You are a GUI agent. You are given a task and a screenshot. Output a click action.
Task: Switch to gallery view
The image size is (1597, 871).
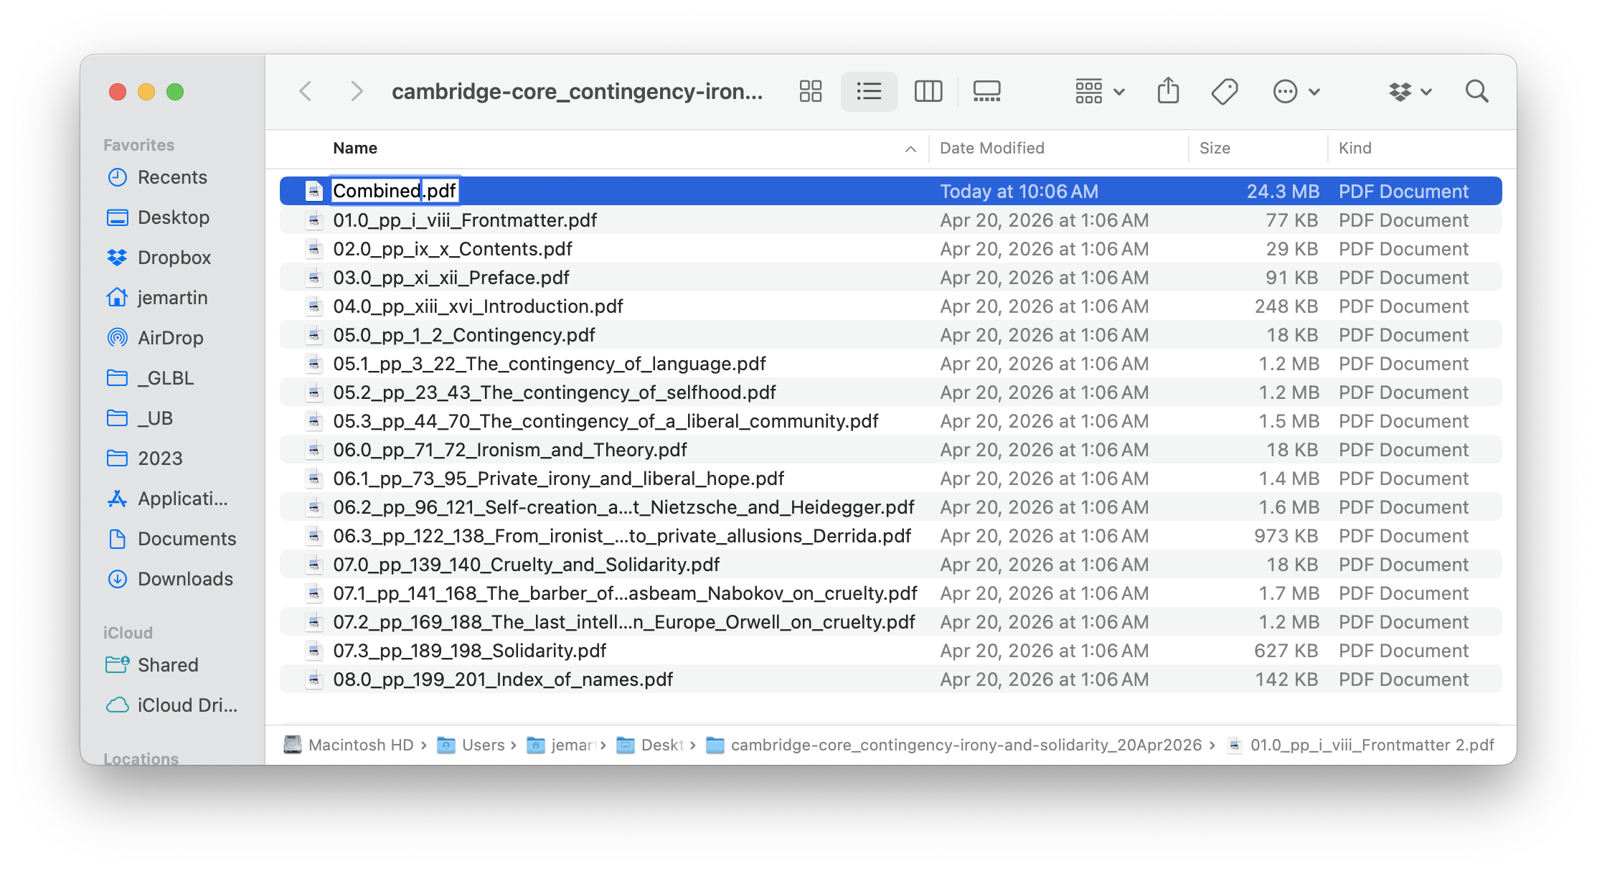coord(986,91)
